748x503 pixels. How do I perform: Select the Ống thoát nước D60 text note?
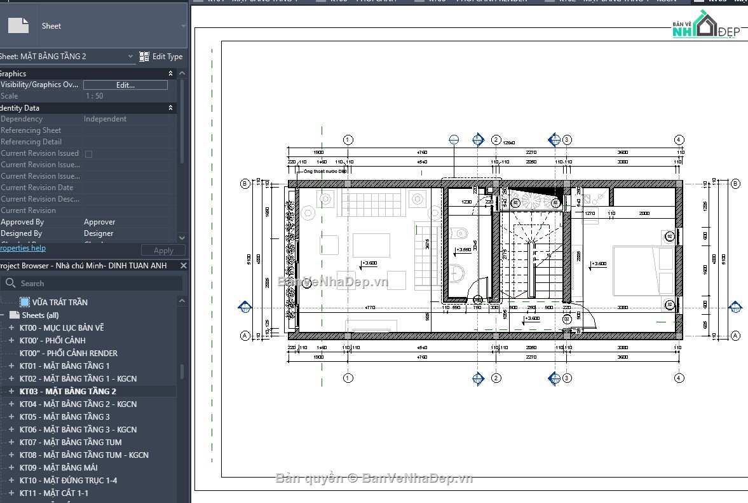pos(325,171)
